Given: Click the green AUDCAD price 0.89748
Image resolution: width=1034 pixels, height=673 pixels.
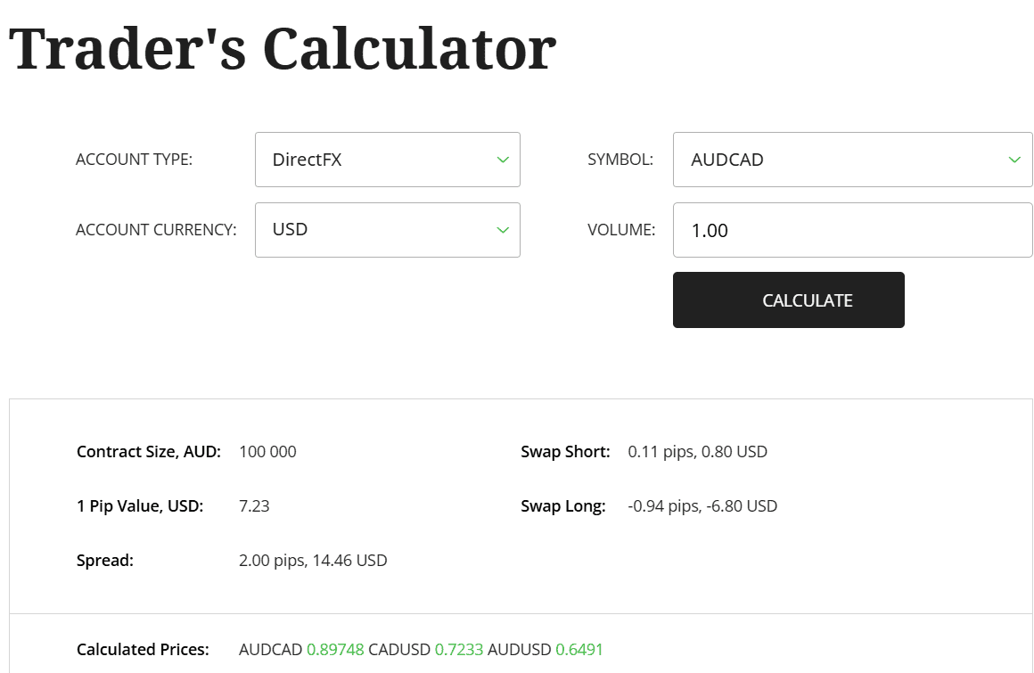Looking at the screenshot, I should [335, 650].
